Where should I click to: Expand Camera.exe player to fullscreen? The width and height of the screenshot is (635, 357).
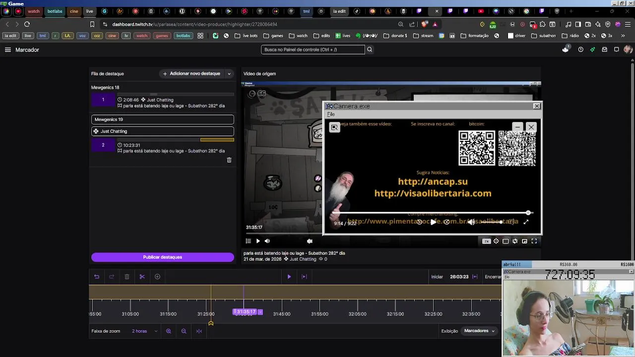click(x=526, y=222)
